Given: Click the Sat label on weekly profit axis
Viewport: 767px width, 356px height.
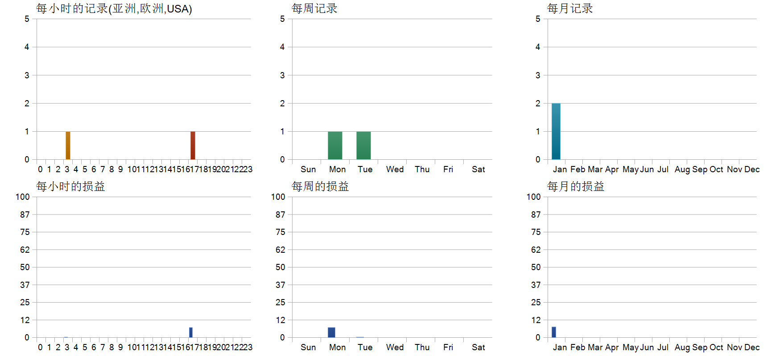Looking at the screenshot, I should pyautogui.click(x=478, y=347).
